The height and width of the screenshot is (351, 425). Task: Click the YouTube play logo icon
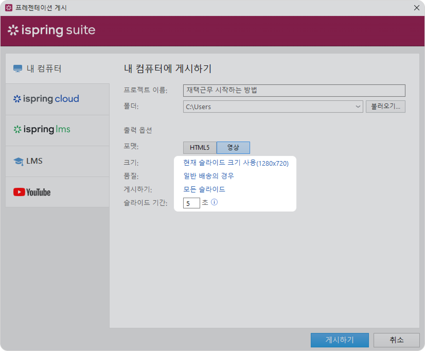pyautogui.click(x=19, y=192)
